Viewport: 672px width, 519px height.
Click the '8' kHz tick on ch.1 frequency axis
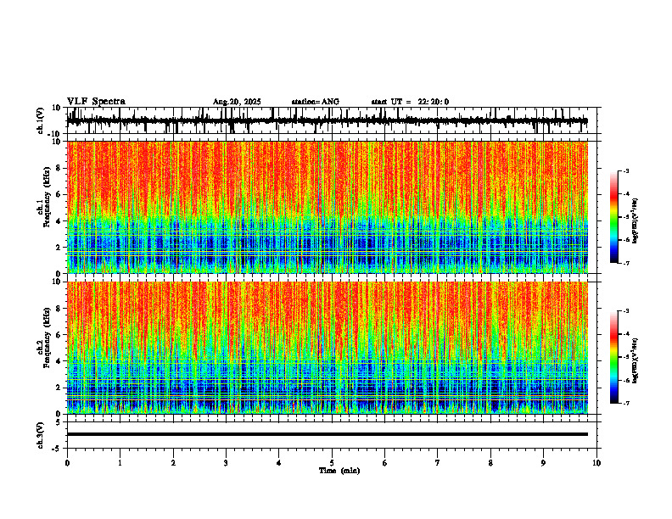click(59, 168)
